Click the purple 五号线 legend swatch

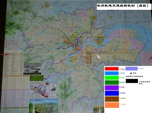point(112,88)
